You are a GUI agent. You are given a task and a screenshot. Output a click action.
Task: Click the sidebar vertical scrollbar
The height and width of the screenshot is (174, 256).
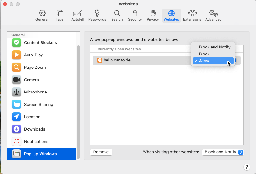(78, 102)
